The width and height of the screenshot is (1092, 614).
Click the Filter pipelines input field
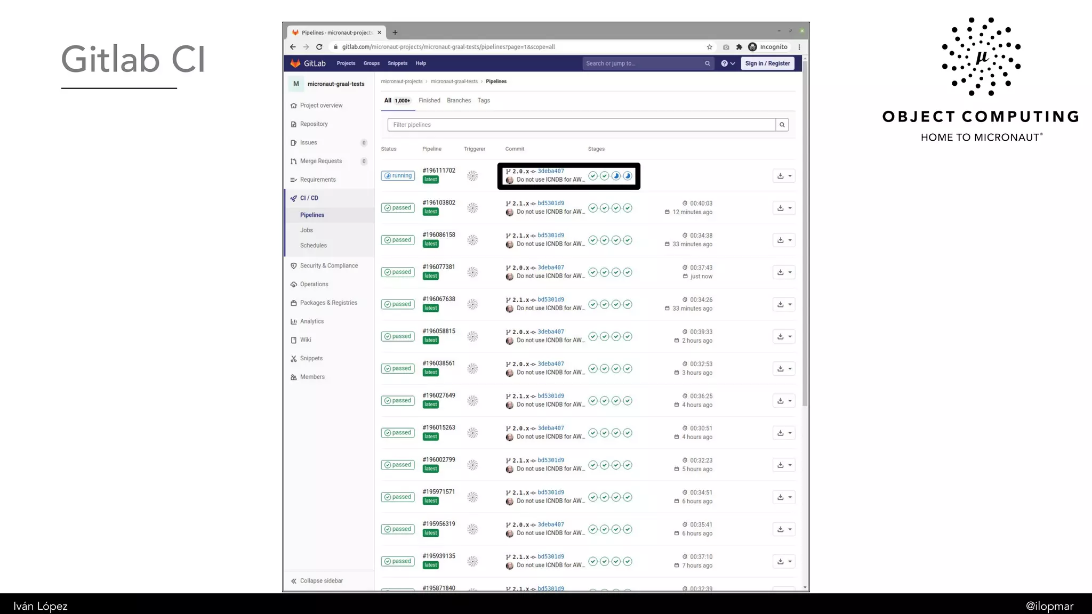[x=581, y=125]
